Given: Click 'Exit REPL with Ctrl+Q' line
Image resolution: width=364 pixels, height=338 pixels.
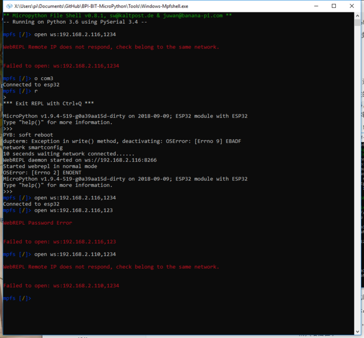Looking at the screenshot, I should (48, 104).
